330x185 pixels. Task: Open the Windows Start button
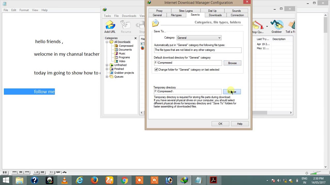(6, 180)
